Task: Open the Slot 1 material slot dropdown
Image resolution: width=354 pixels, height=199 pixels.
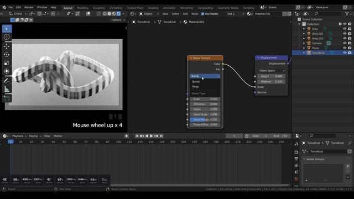Action: 236,14
